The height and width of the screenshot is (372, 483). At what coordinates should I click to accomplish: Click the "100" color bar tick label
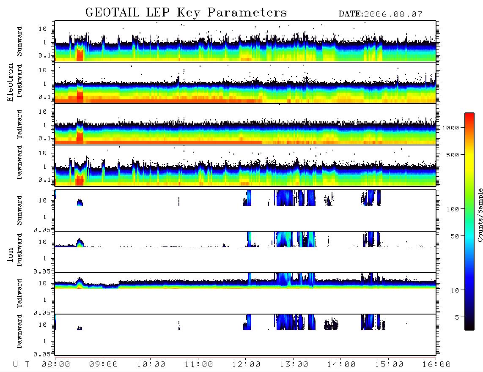click(x=453, y=209)
